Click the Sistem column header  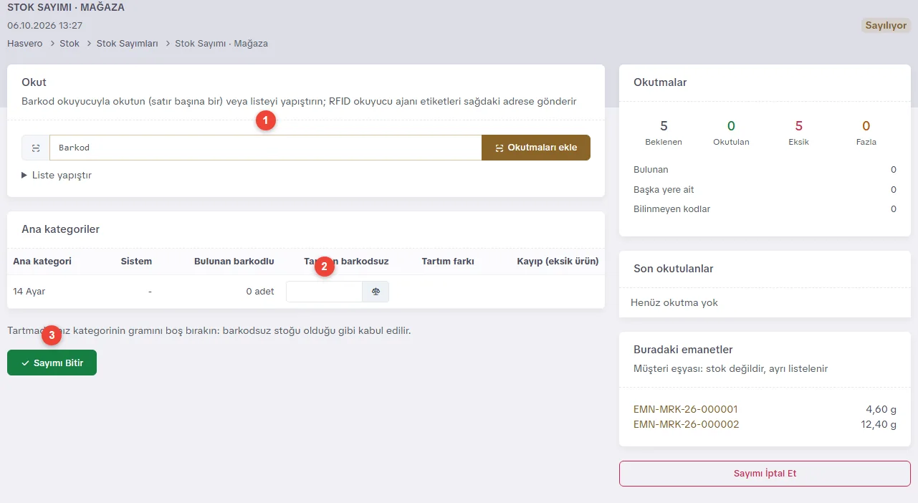click(136, 262)
